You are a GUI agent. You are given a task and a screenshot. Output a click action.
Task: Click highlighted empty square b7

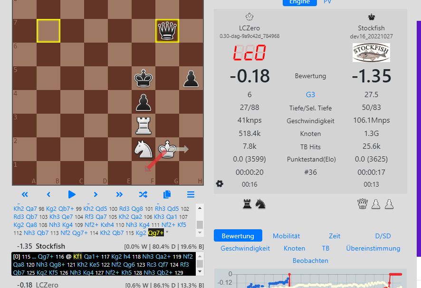click(48, 31)
